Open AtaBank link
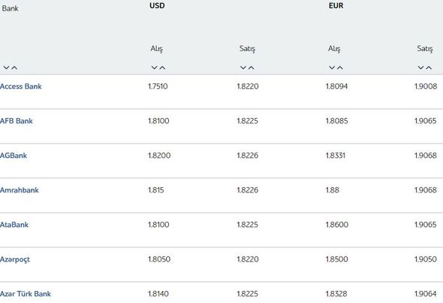 click(x=14, y=225)
